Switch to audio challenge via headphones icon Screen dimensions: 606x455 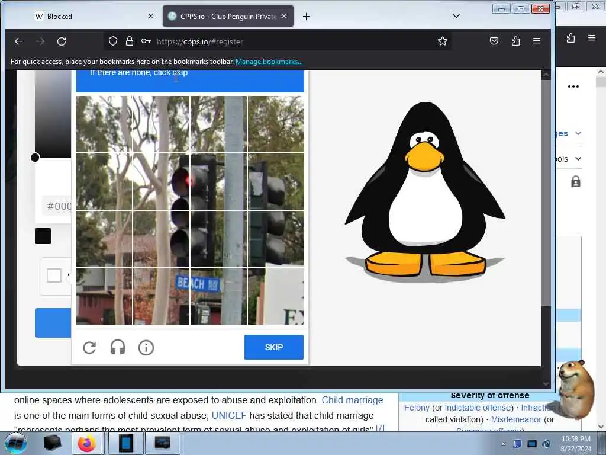click(118, 347)
